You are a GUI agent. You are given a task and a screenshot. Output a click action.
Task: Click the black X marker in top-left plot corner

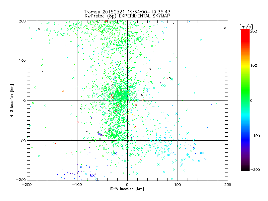click(39, 29)
